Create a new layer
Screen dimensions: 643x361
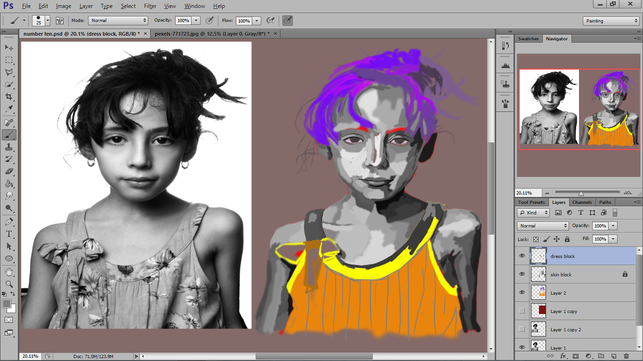tap(613, 356)
